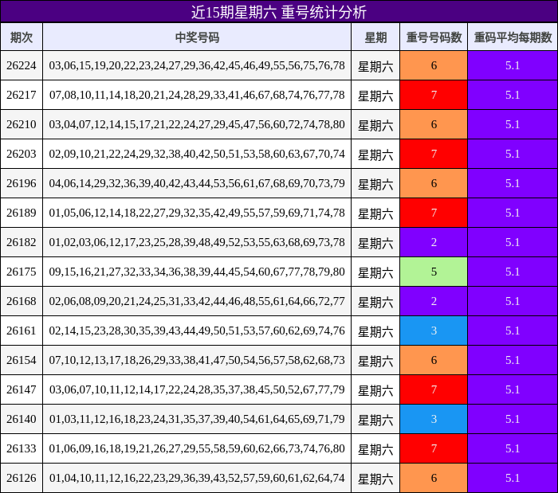The height and width of the screenshot is (493, 558).
Task: Click green repeat count 5 for 26175
Action: [434, 272]
